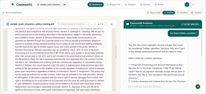Download the PDF document

(112, 24)
